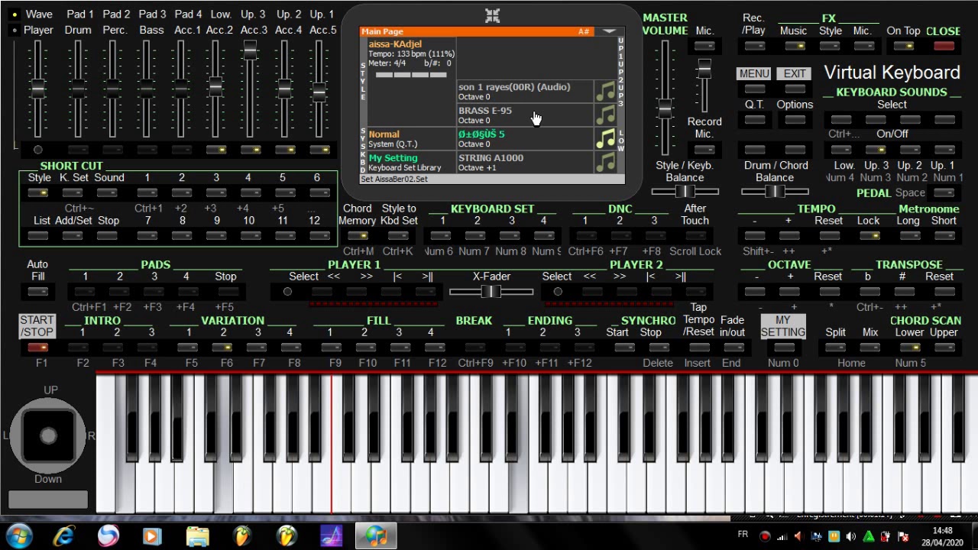Click the highlighted note icon on the Low row
The image size is (978, 550).
pyautogui.click(x=605, y=138)
